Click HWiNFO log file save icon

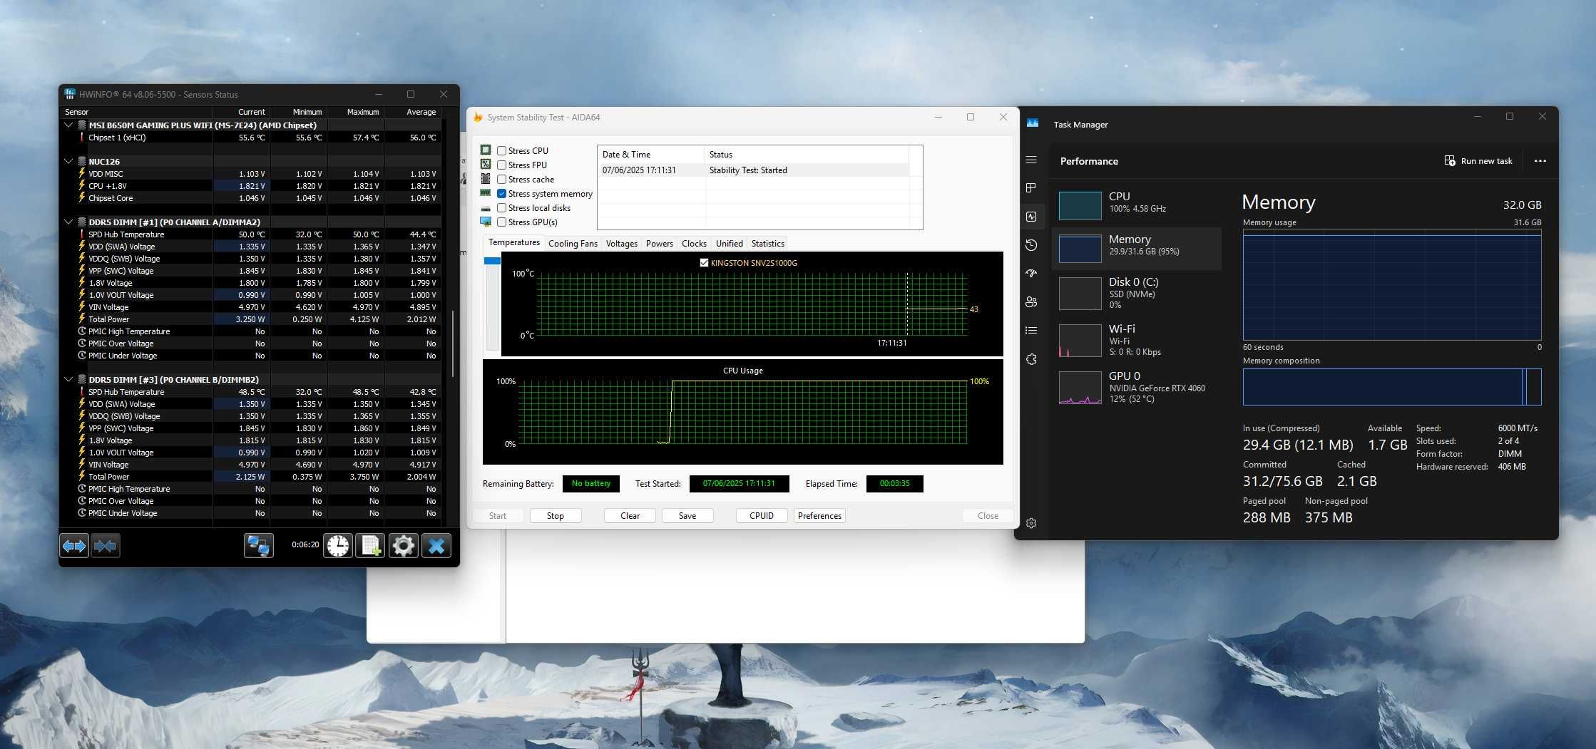pyautogui.click(x=370, y=546)
